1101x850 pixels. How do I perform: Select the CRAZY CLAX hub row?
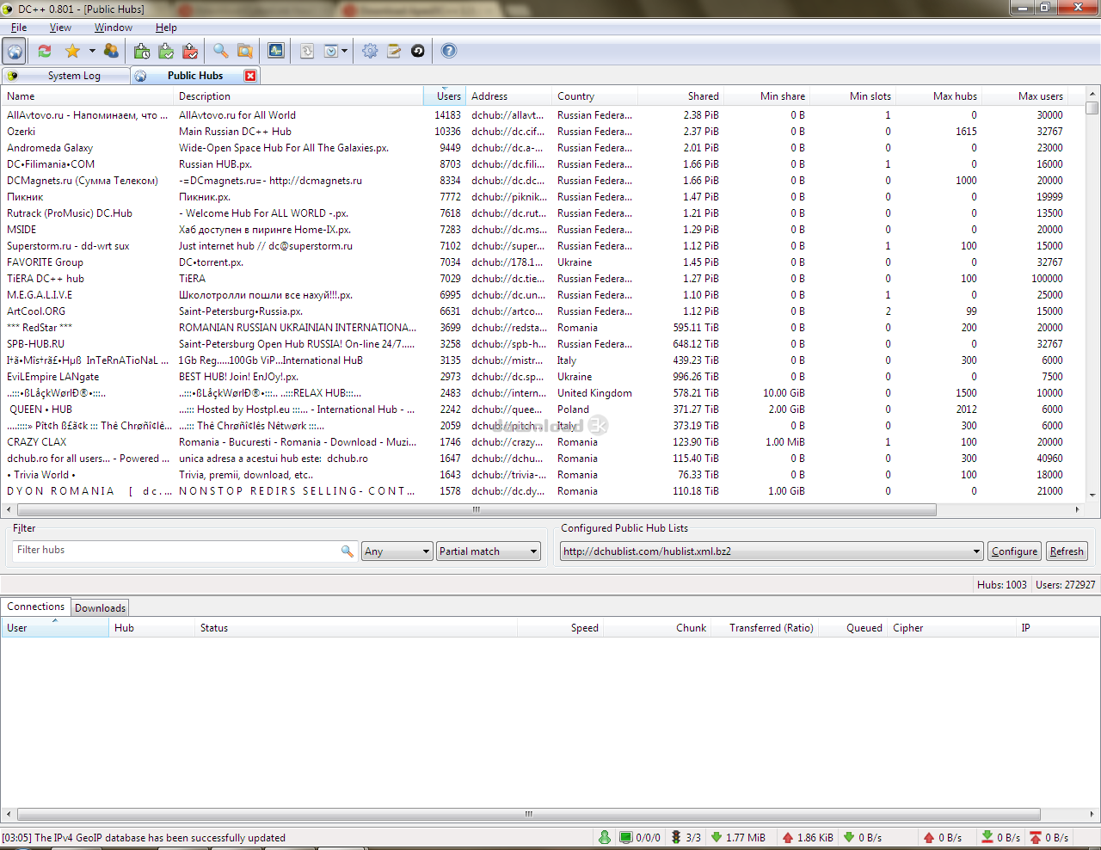pos(544,442)
